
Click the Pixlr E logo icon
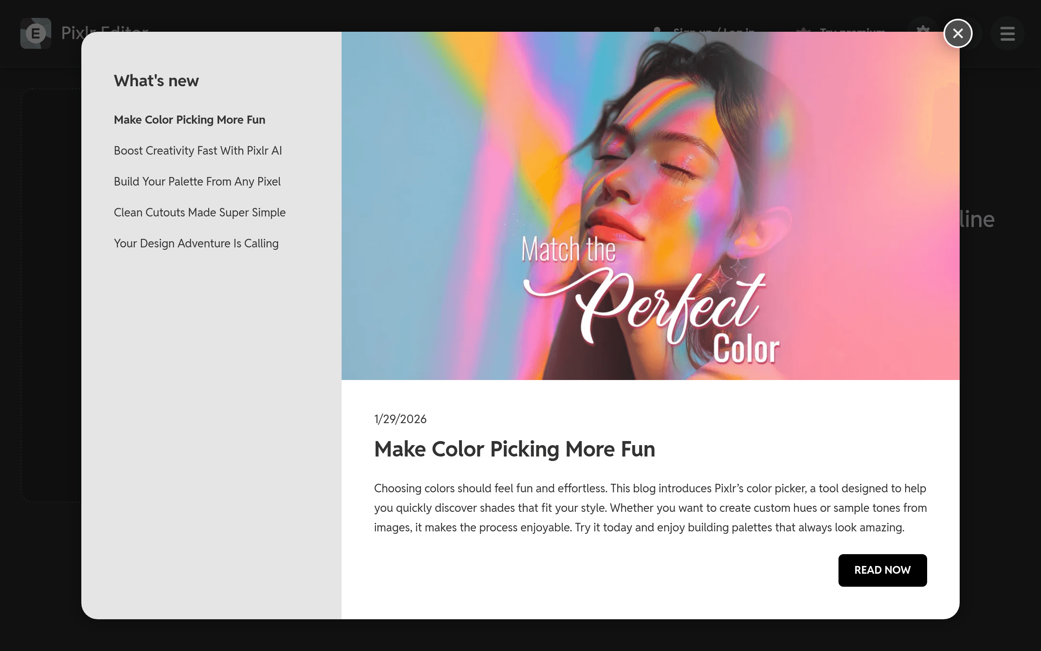36,33
